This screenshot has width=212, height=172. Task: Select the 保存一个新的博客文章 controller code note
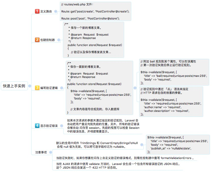pos(93,40)
